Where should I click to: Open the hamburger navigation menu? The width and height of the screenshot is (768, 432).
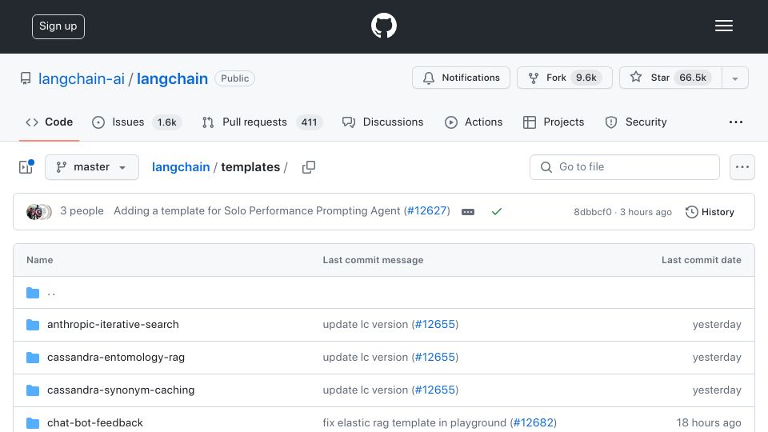coord(723,26)
